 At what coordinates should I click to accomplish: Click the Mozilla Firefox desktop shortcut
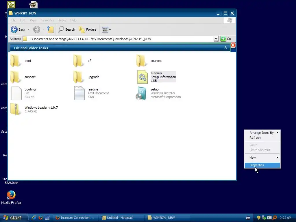pyautogui.click(x=11, y=197)
